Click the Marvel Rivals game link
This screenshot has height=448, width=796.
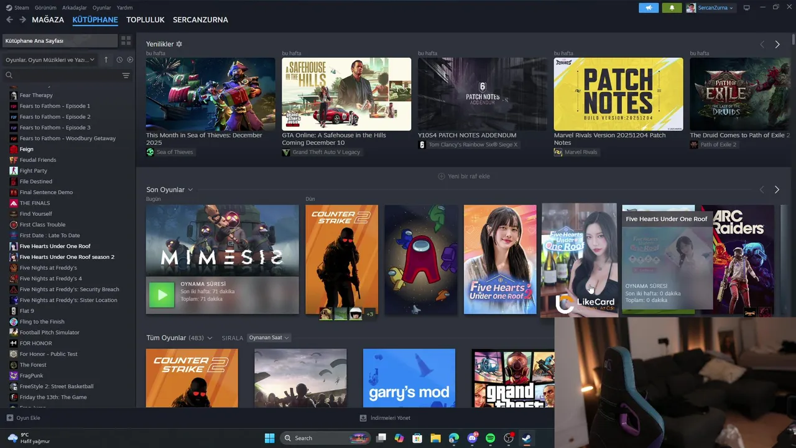click(x=581, y=152)
